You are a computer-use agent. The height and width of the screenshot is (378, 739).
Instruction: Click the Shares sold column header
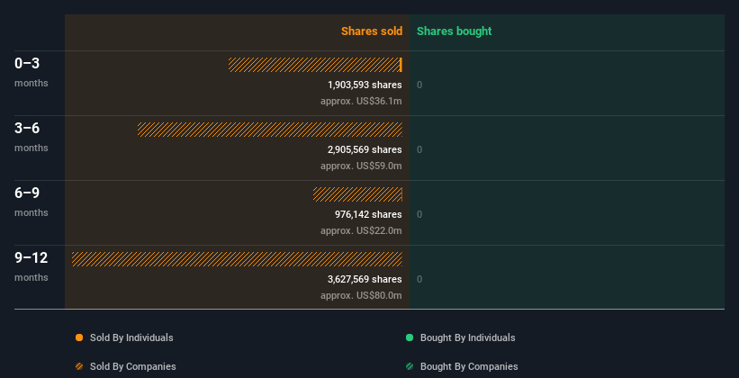pyautogui.click(x=372, y=31)
